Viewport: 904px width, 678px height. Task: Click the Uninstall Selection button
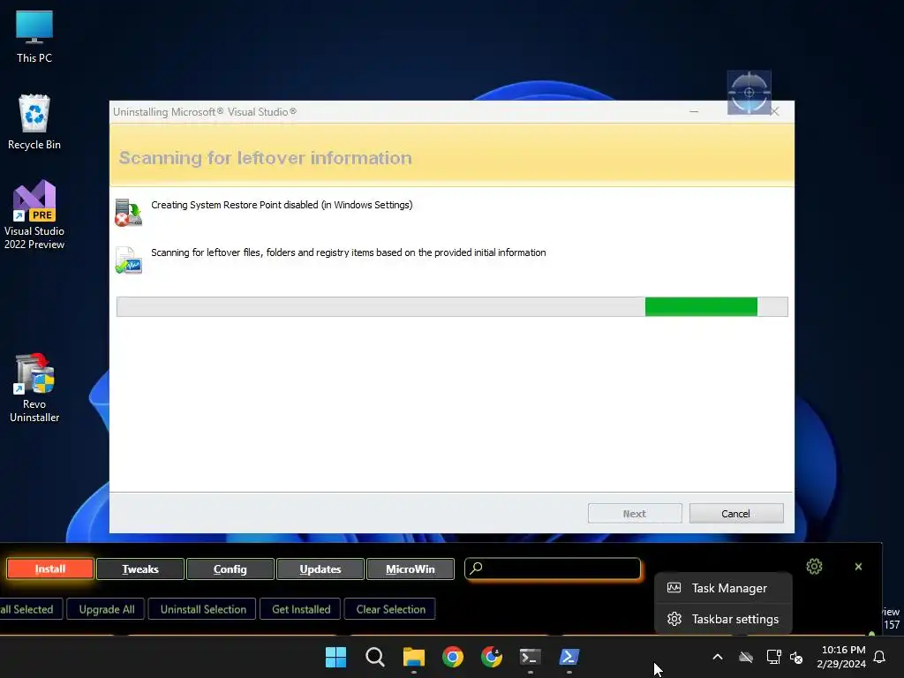coord(203,609)
